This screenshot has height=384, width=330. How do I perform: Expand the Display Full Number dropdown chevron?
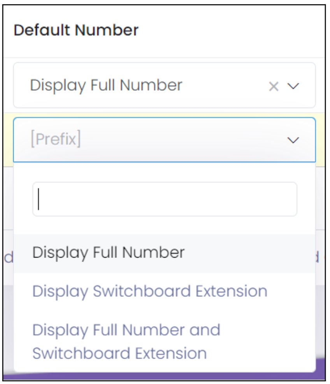pos(293,86)
